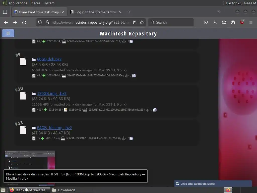Select SHA1 hash 51e0178503e994b149a70356e7c4c26db34d596e
This screenshot has height=193, width=257.
(x=95, y=75)
